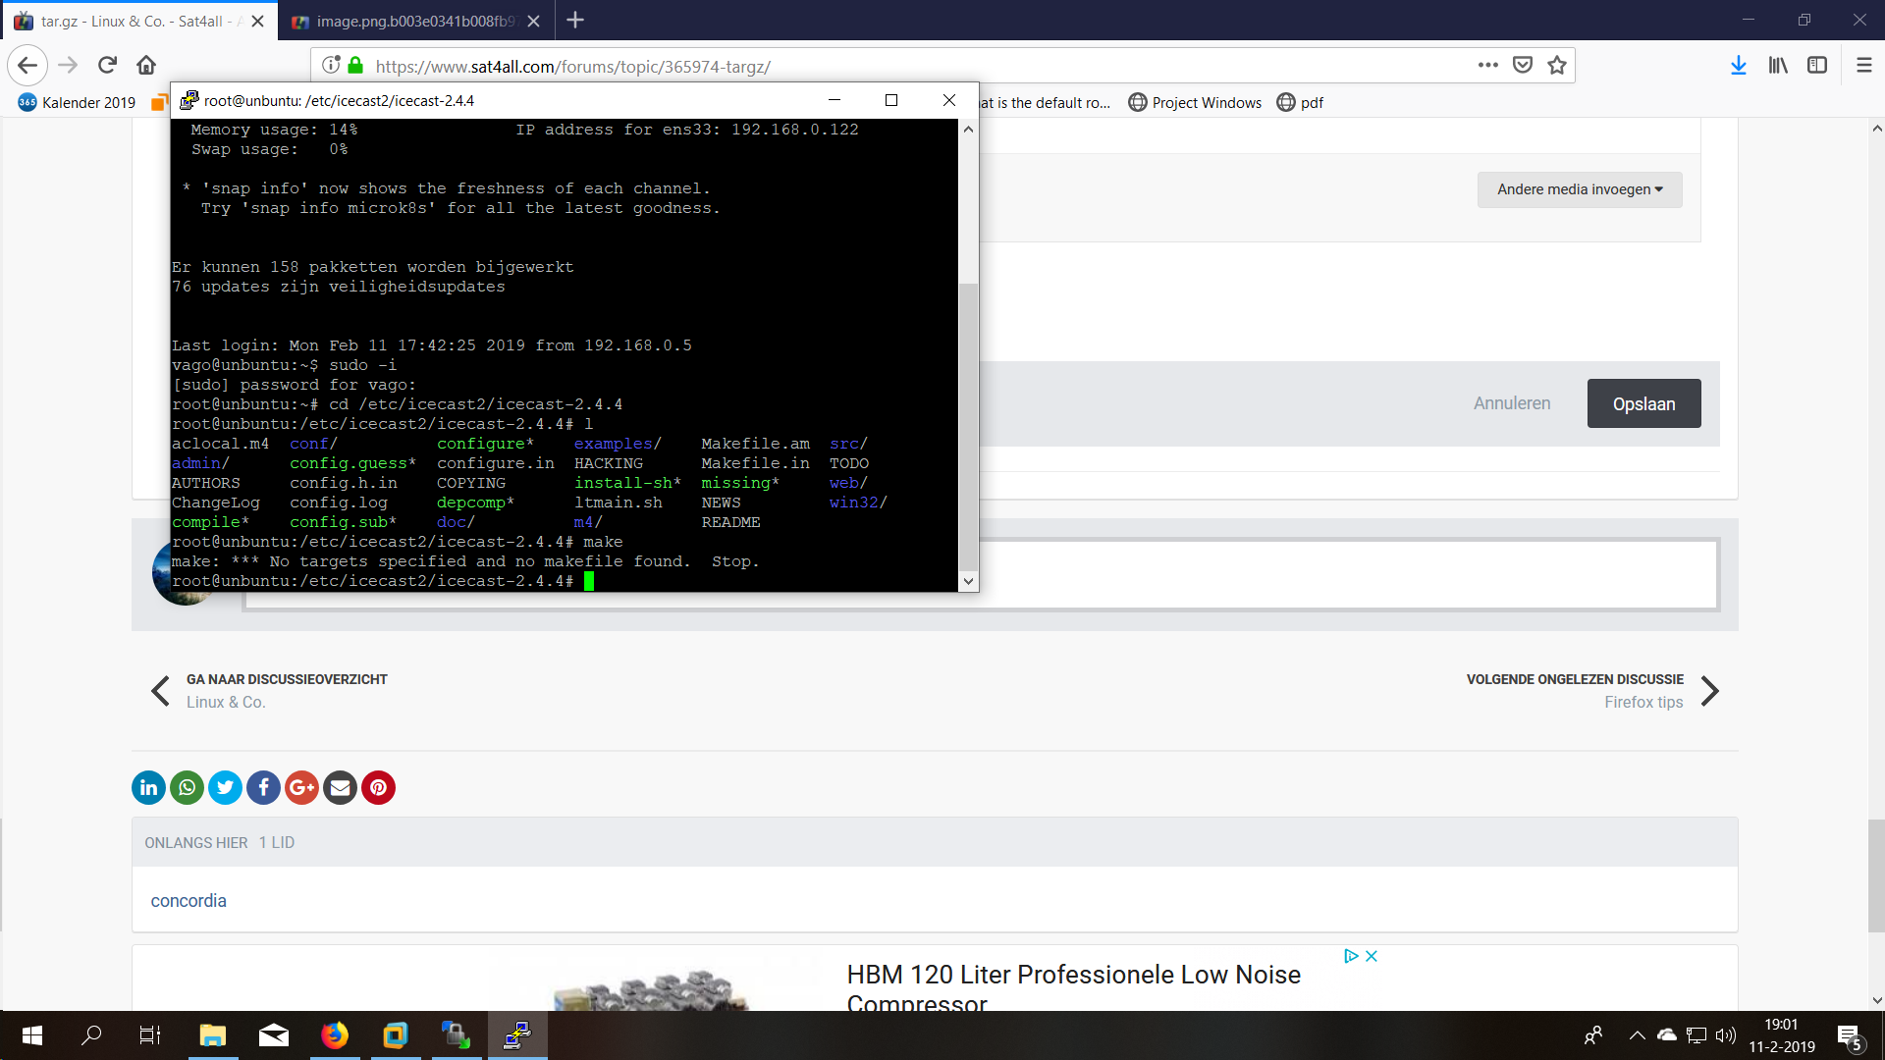Share the topic via LinkedIn icon
This screenshot has height=1060, width=1885.
tap(148, 787)
